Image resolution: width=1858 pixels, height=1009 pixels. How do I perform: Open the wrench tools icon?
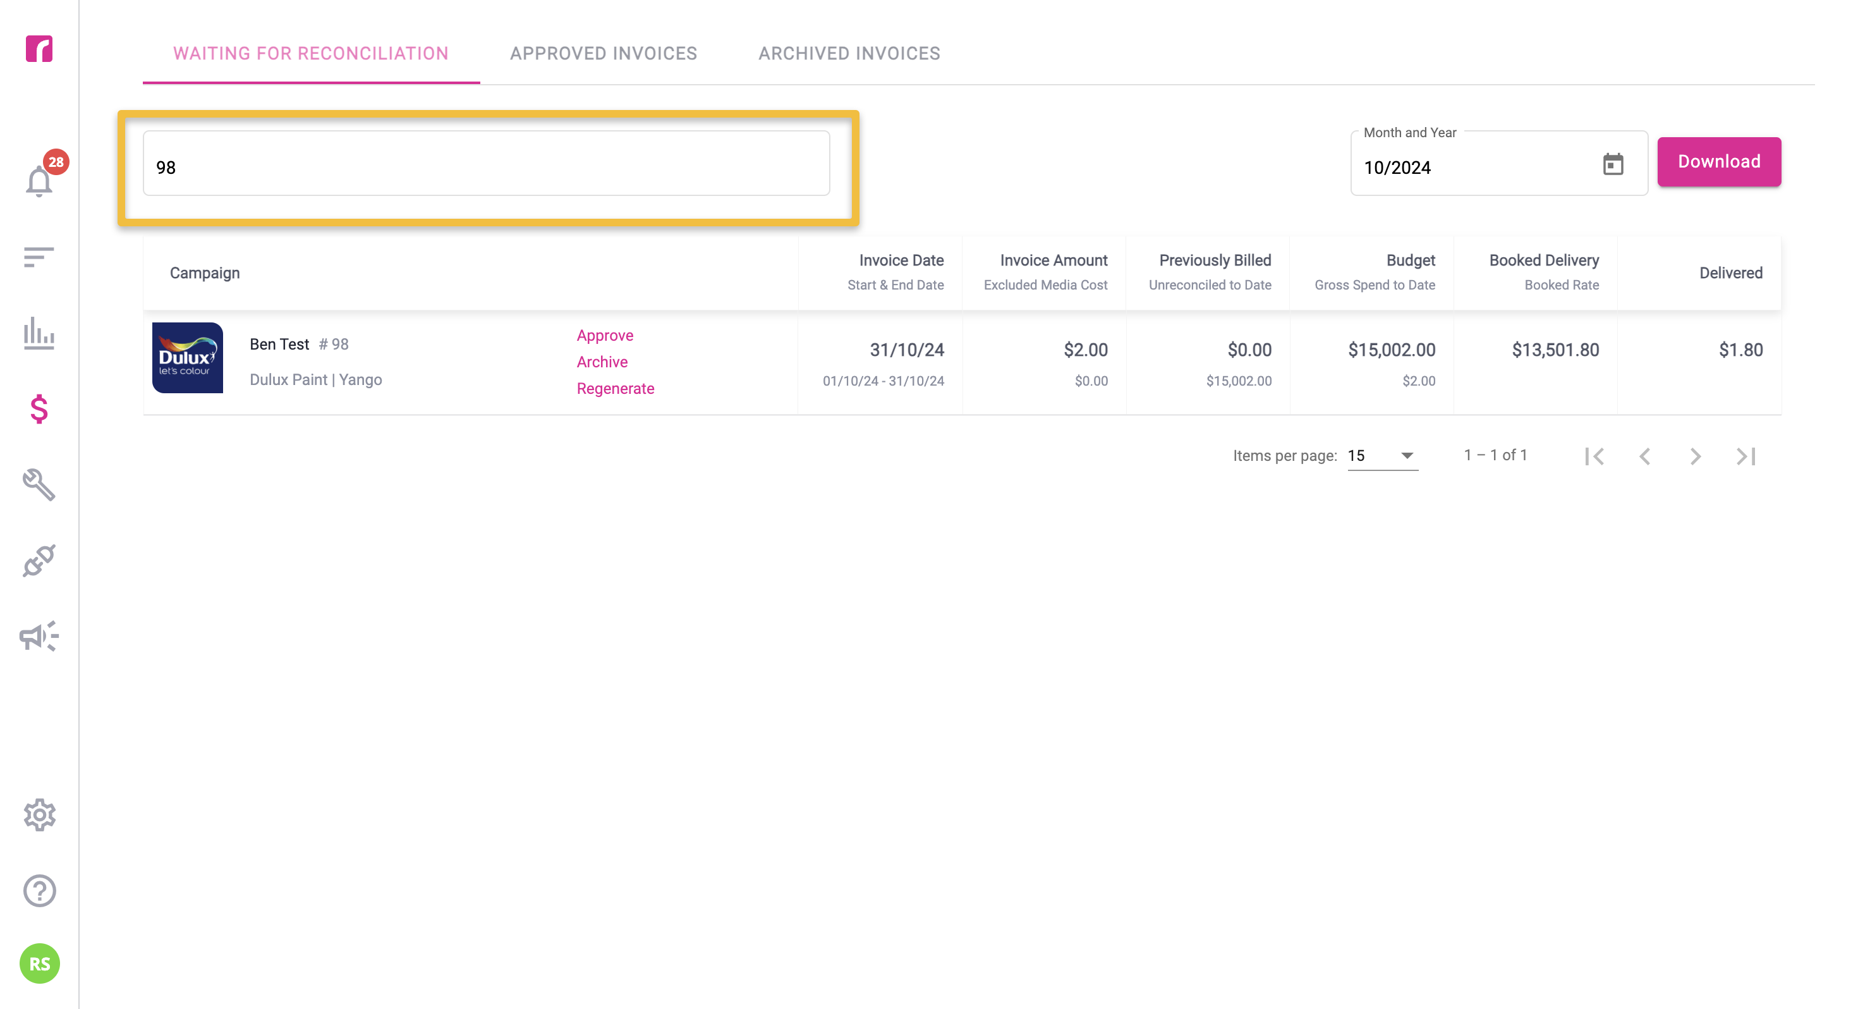(x=39, y=485)
